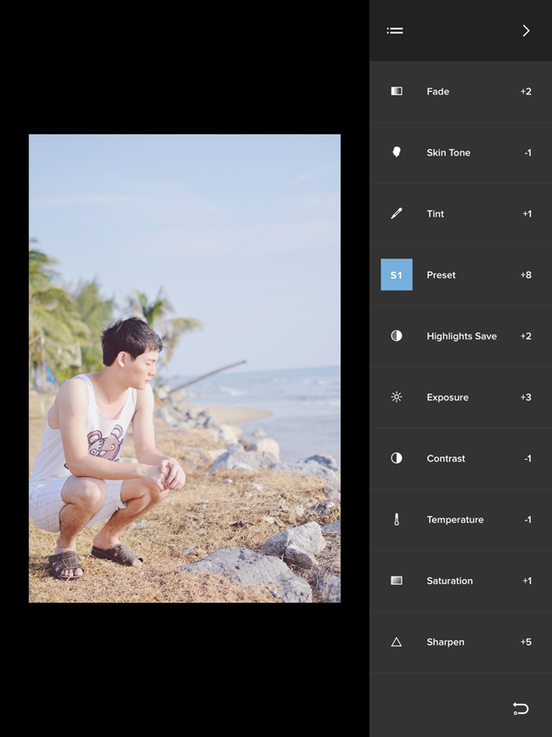Select the Highlights Save icon
This screenshot has width=552, height=737.
tap(397, 336)
